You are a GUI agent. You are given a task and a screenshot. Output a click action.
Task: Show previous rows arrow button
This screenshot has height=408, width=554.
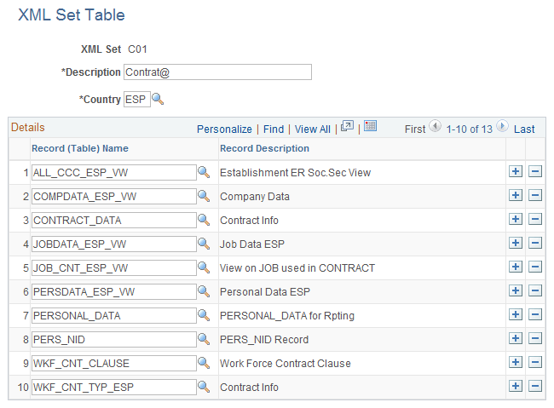[x=435, y=128]
